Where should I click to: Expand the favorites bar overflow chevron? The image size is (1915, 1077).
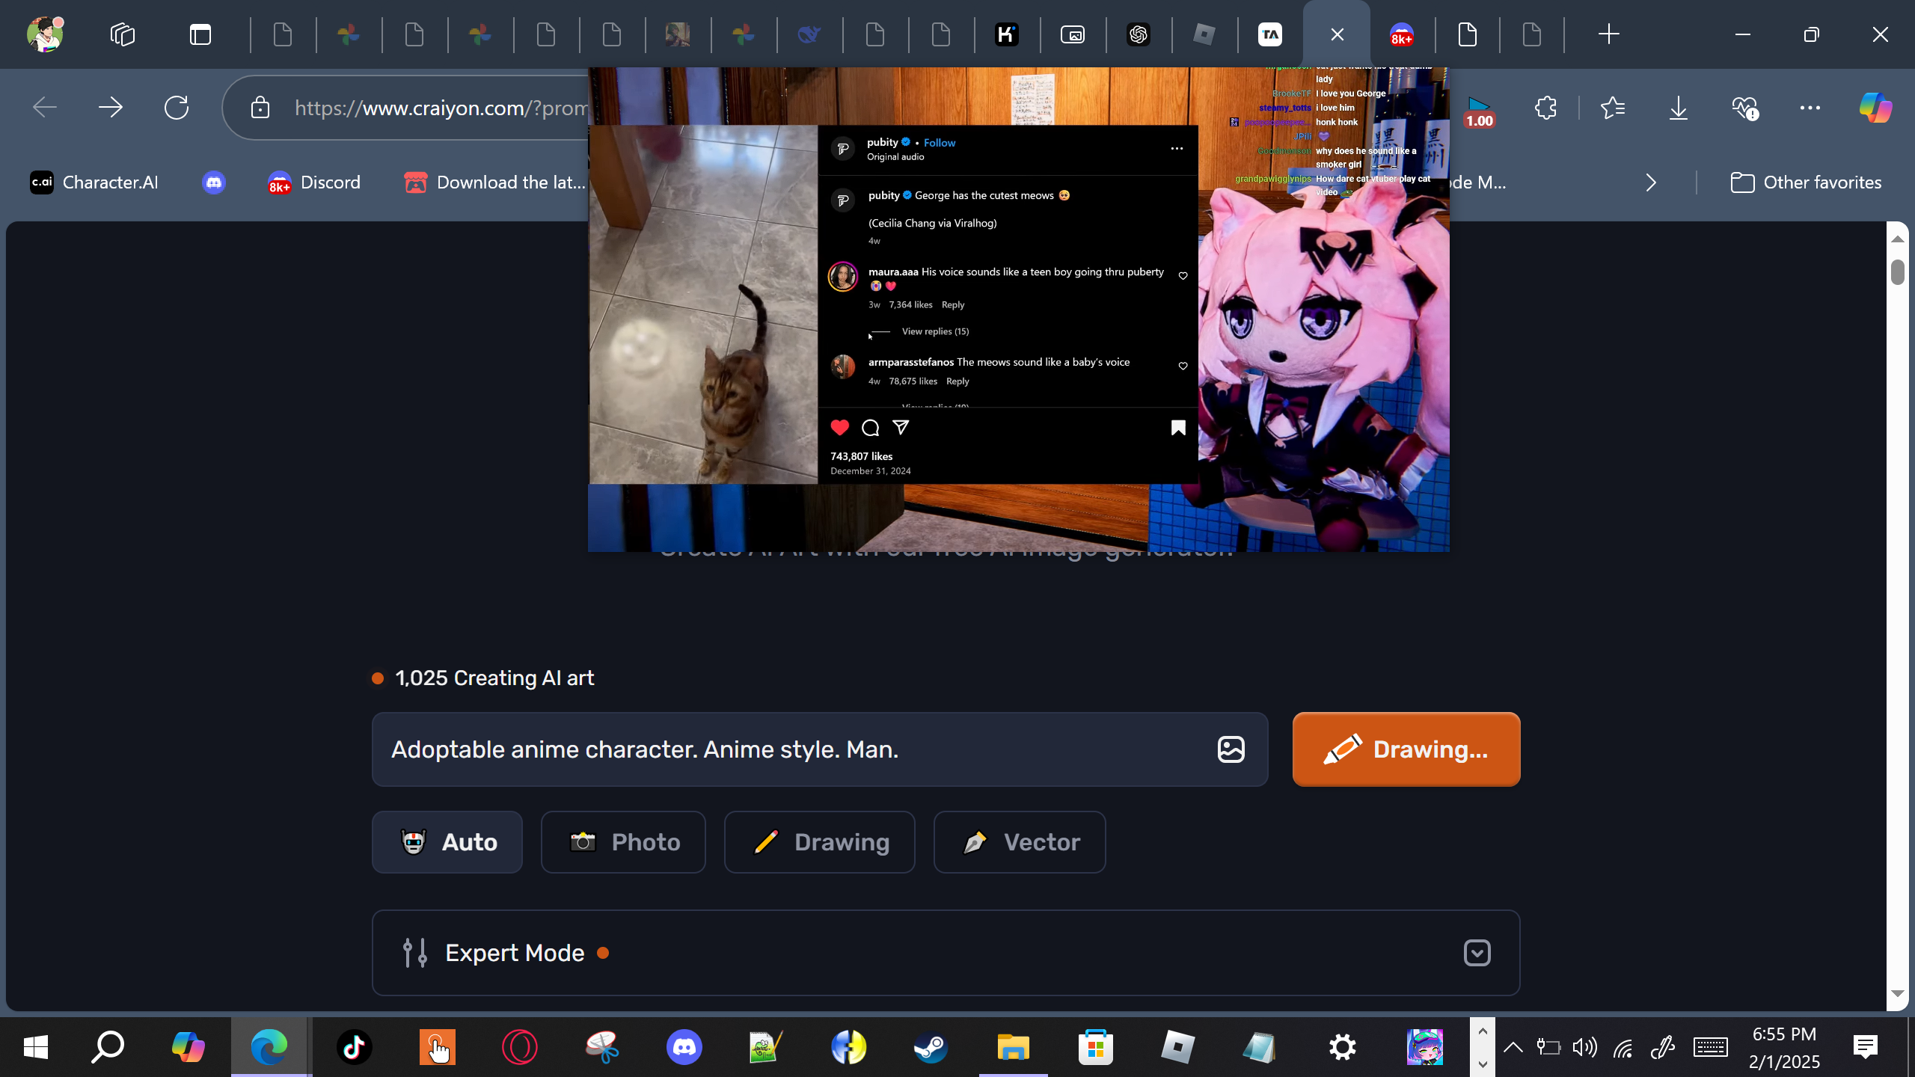pyautogui.click(x=1651, y=182)
